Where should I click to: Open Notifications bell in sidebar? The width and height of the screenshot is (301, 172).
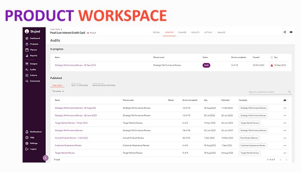point(27,132)
